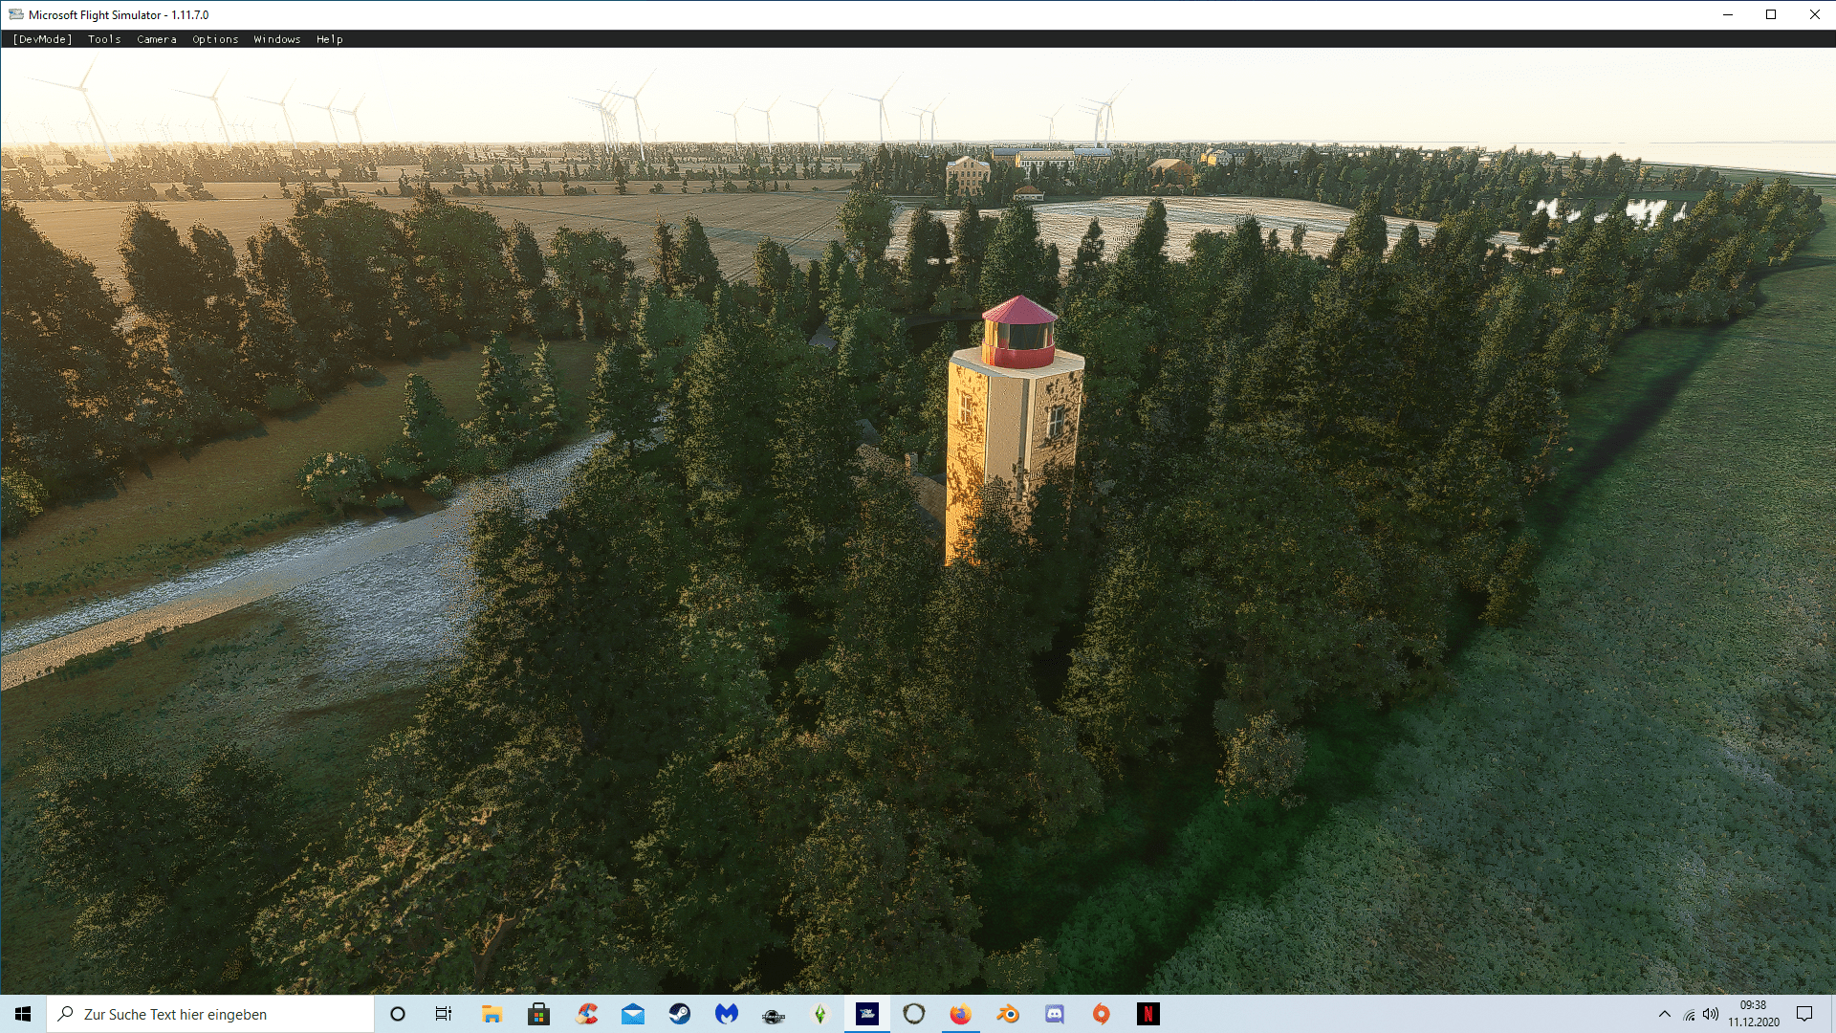The height and width of the screenshot is (1033, 1836).
Task: Open the Windows menu
Action: 277,39
